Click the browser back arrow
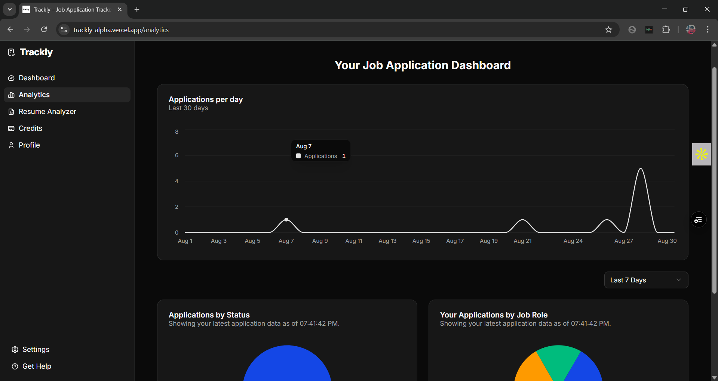Viewport: 718px width, 381px height. [10, 30]
